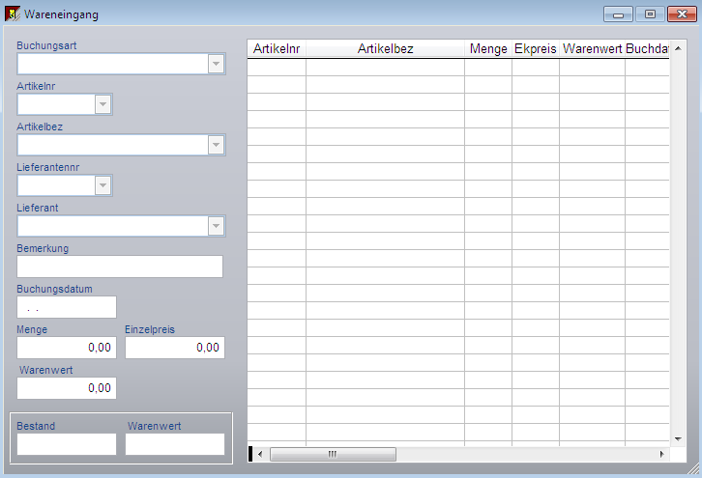The image size is (702, 478).
Task: Click the Warenwert column header in table
Action: click(592, 48)
